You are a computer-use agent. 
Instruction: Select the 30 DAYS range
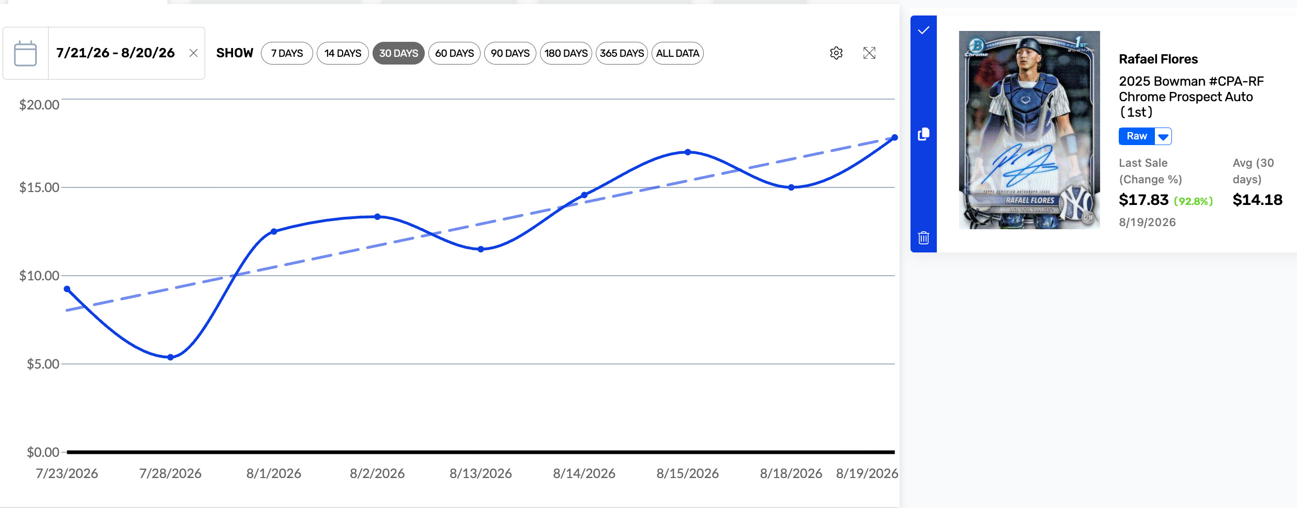(398, 53)
